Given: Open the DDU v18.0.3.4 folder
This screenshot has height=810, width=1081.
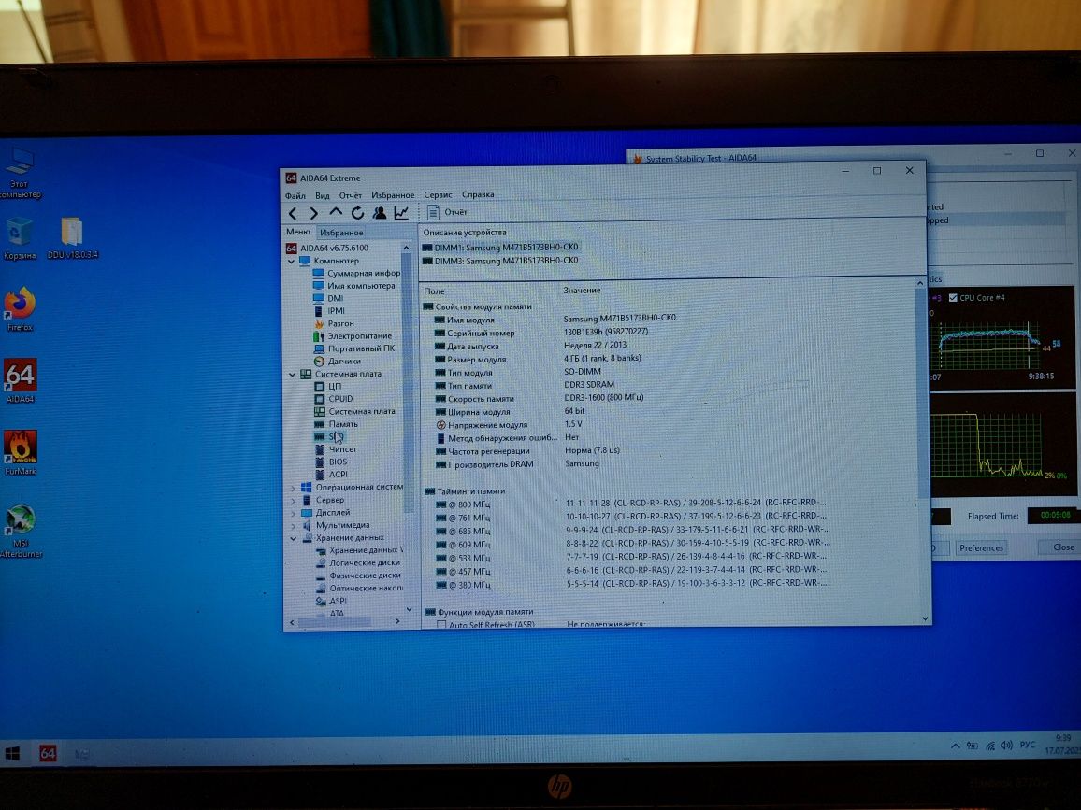Looking at the screenshot, I should (72, 237).
